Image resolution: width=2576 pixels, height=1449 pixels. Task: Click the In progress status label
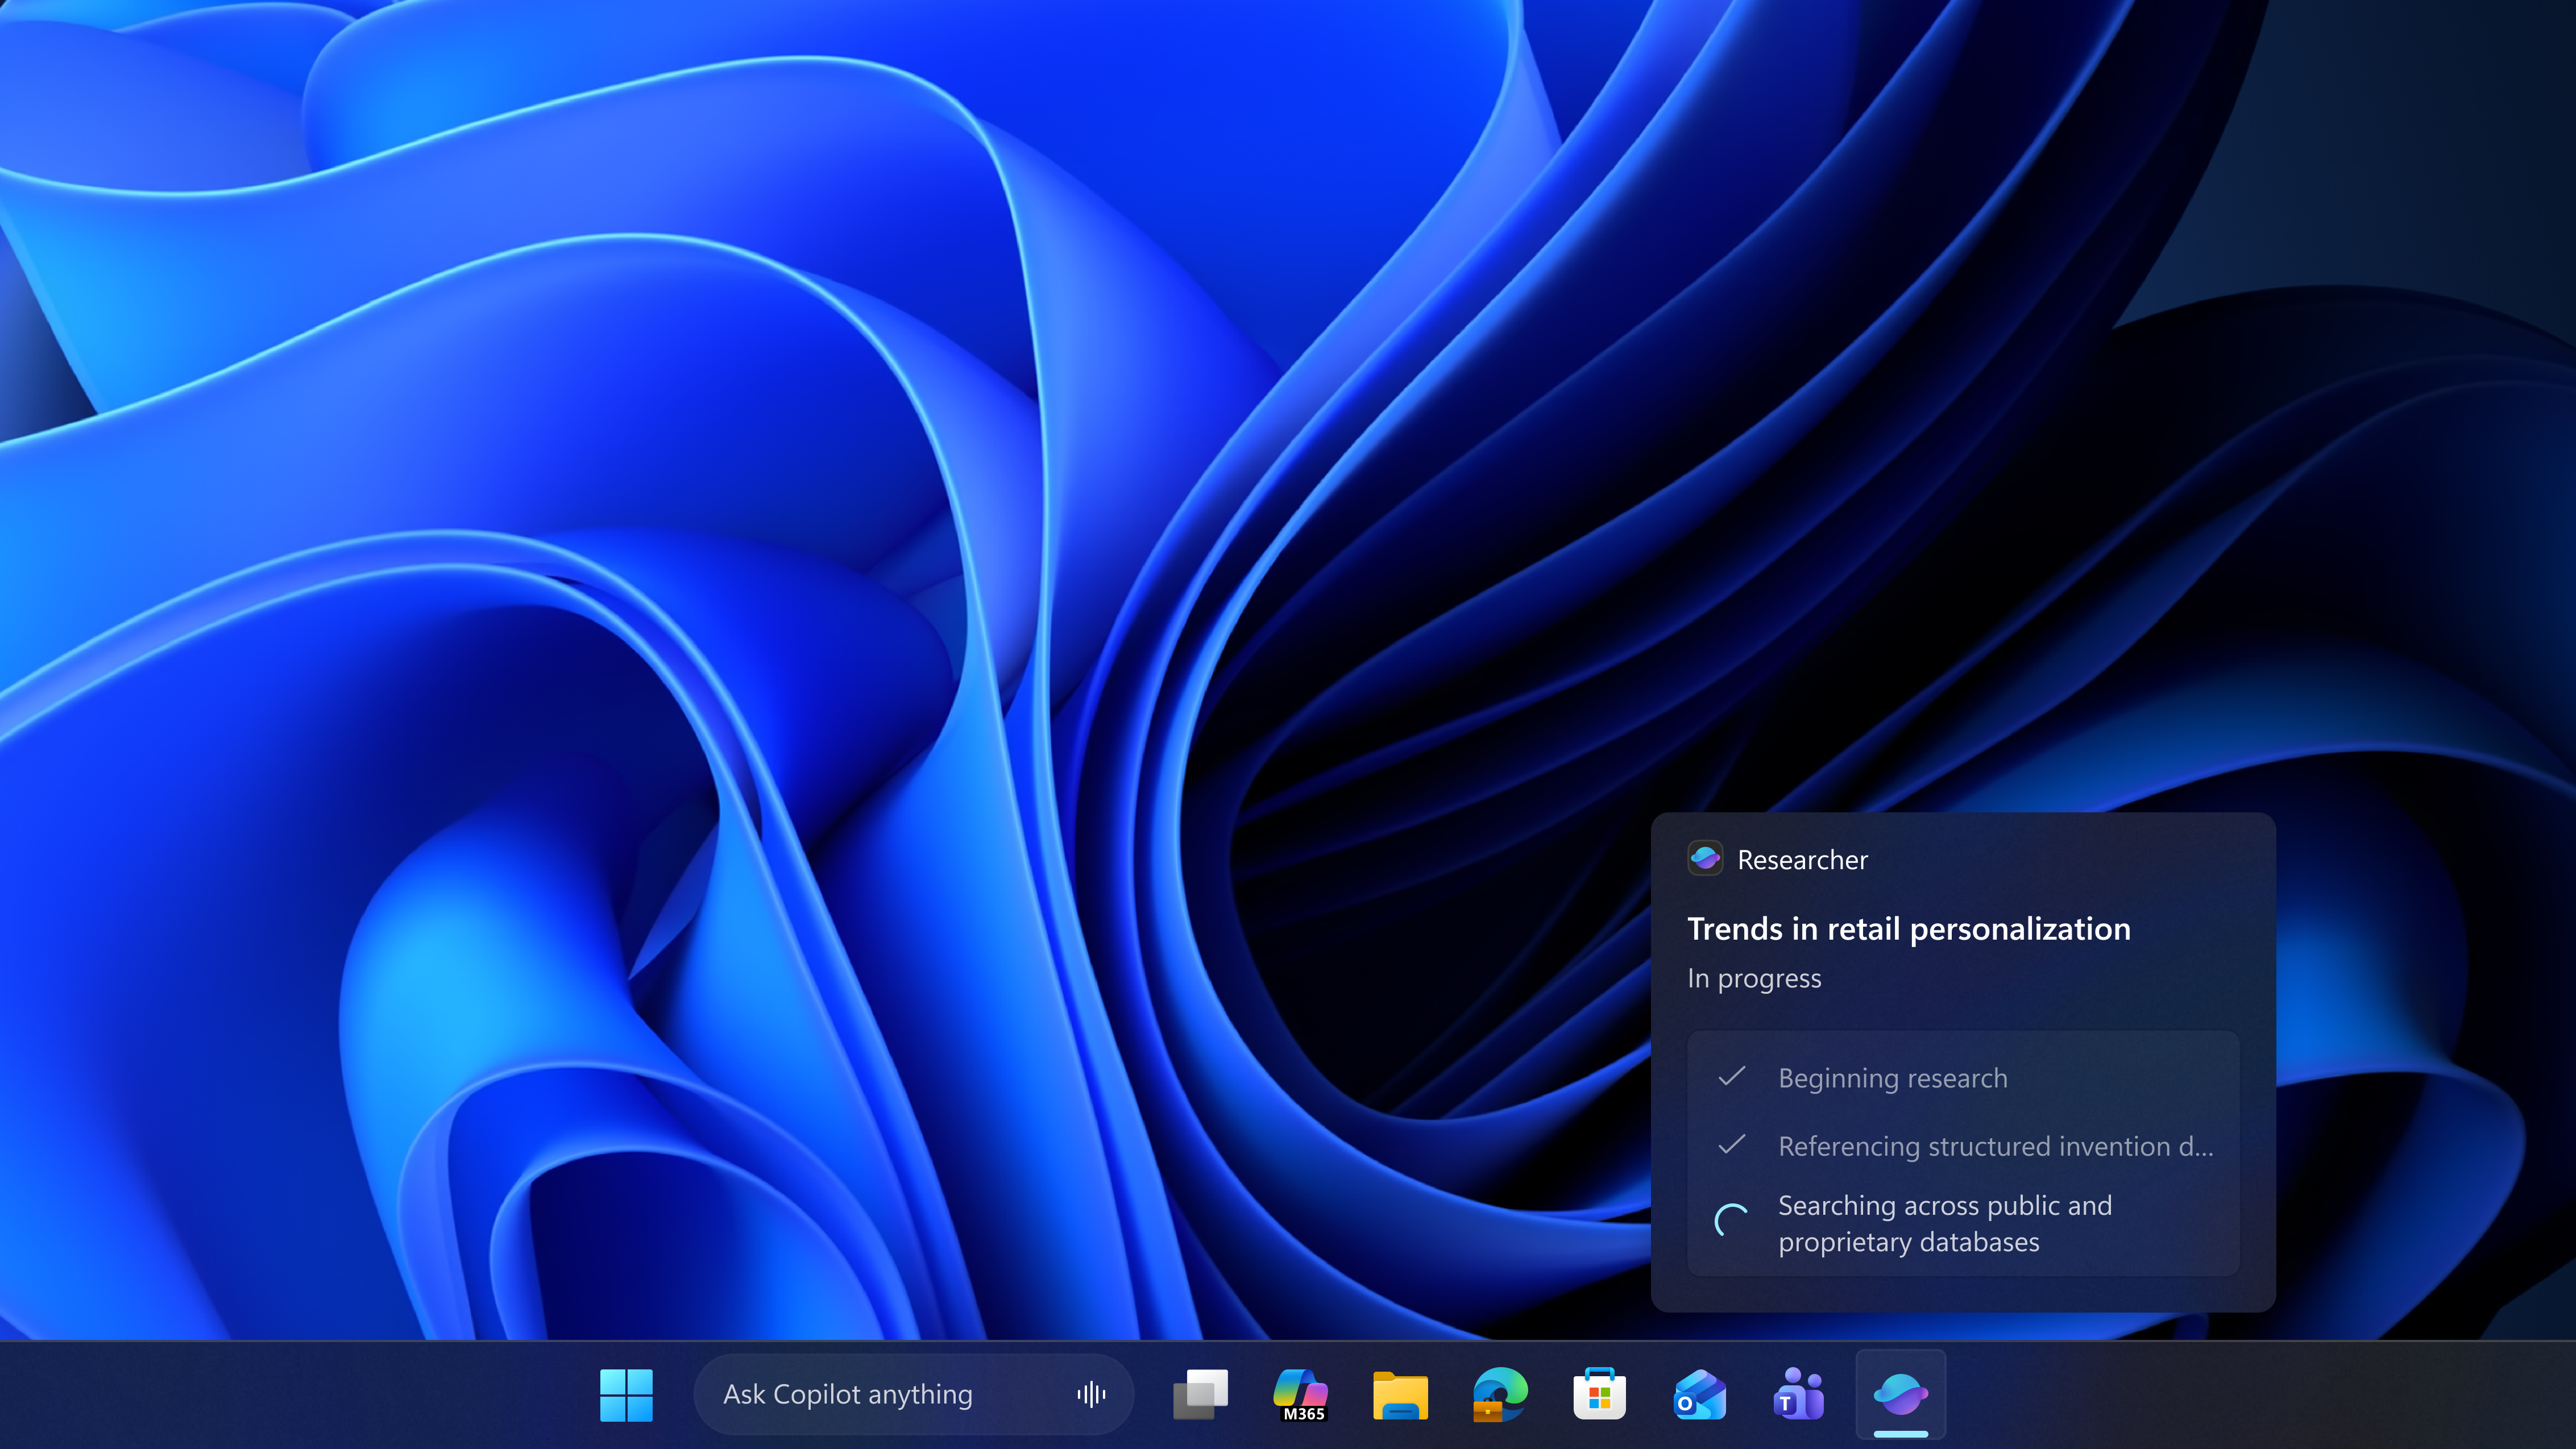[x=1754, y=978]
